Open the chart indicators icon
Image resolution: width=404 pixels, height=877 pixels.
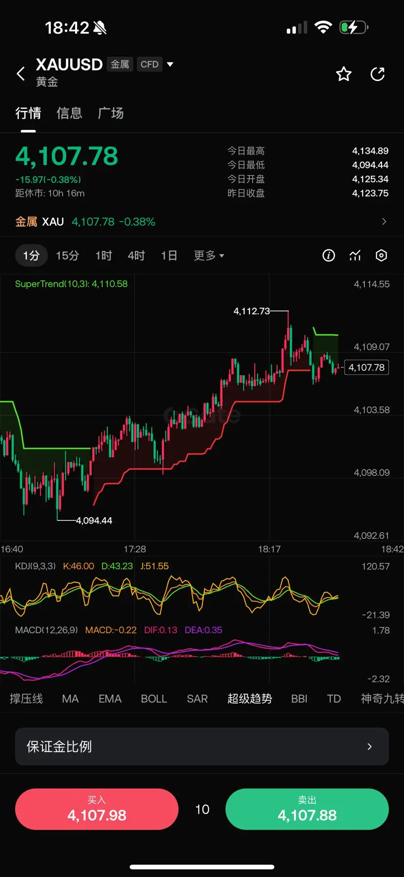point(355,256)
